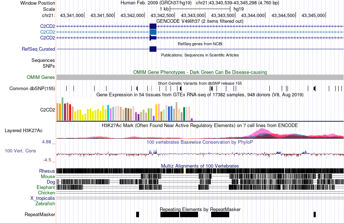This screenshot has width=344, height=223.
Task: Open OMIM Gene Phenotypes track title
Action: click(x=200, y=72)
